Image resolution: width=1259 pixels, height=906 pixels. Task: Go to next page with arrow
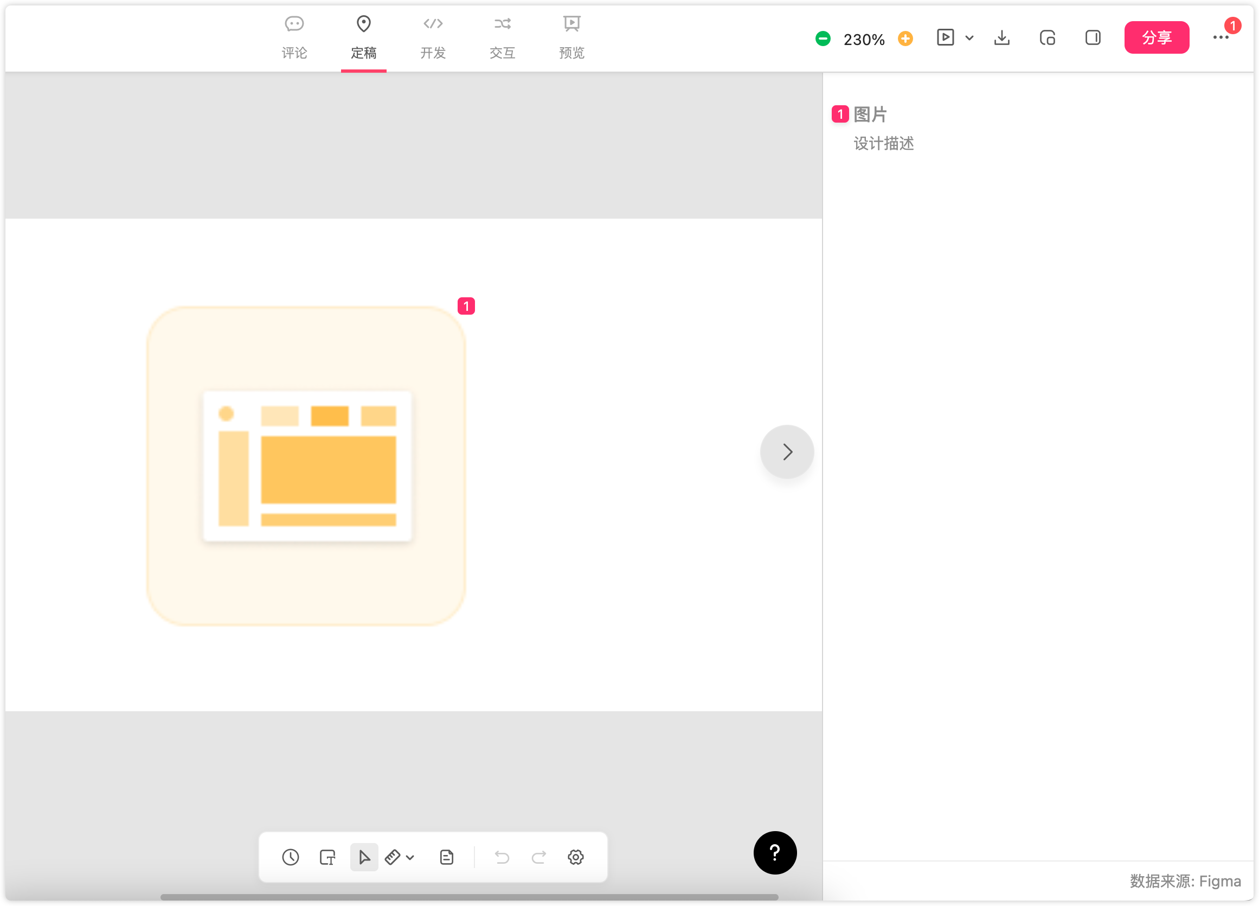coord(787,451)
